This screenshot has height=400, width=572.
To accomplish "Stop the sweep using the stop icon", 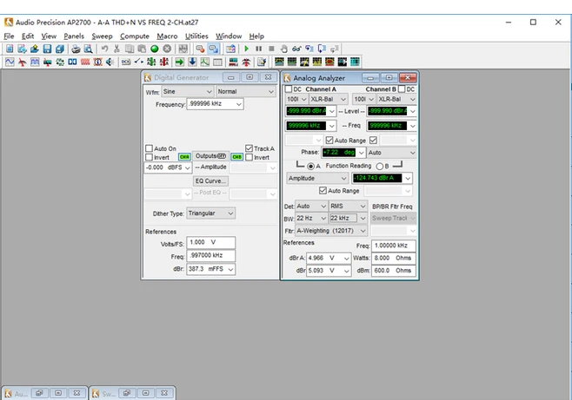I will (271, 49).
